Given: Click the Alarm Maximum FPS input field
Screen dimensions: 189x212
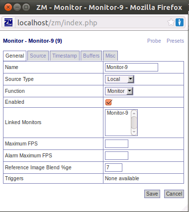Looking at the screenshot, I should [x=116, y=155].
